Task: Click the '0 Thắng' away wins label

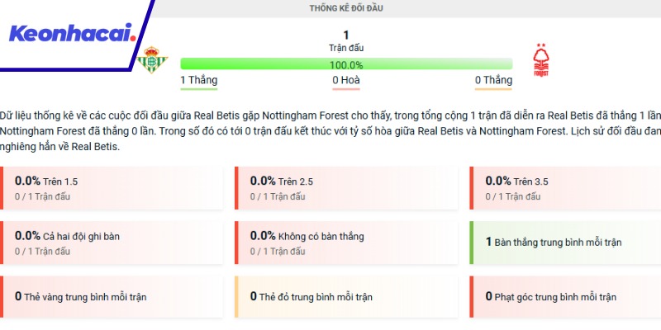Action: [x=493, y=80]
